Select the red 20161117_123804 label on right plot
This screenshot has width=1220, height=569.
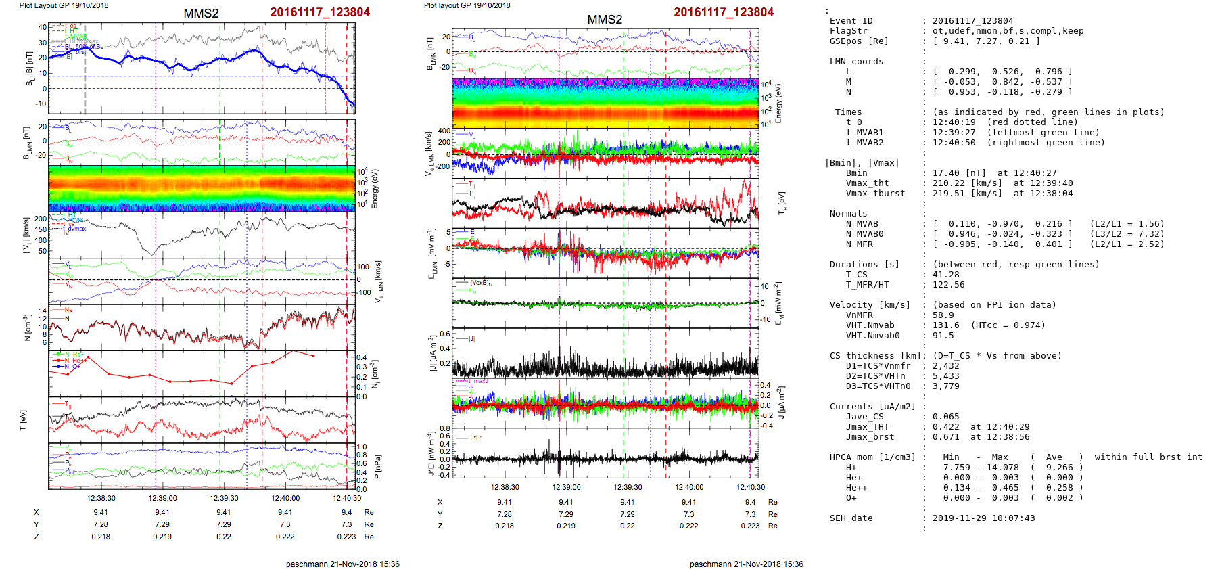(x=724, y=12)
